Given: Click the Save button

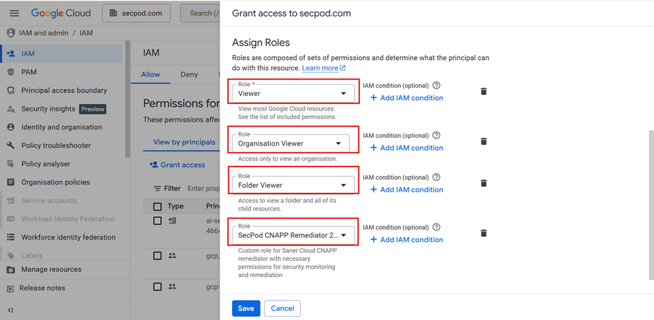Looking at the screenshot, I should pyautogui.click(x=246, y=308).
